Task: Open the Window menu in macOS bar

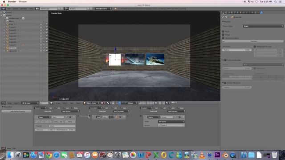Action: pyautogui.click(x=23, y=2)
